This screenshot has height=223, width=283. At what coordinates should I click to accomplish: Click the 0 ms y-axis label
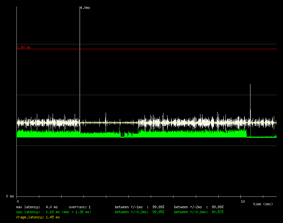(x=10, y=196)
